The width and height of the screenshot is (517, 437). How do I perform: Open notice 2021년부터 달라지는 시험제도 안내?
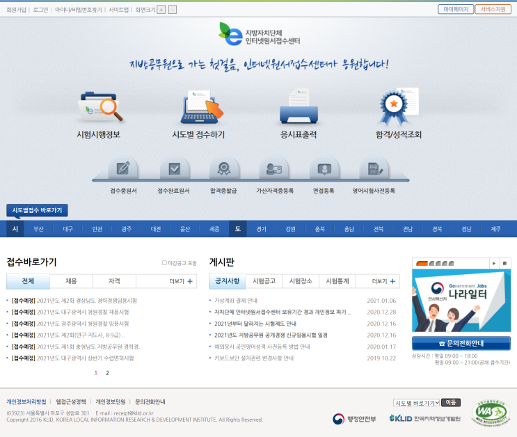(x=255, y=324)
